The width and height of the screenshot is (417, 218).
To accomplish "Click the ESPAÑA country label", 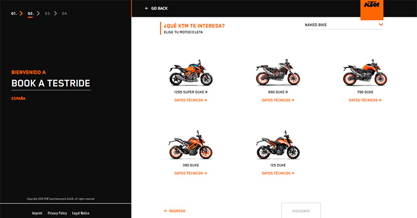I will [18, 98].
